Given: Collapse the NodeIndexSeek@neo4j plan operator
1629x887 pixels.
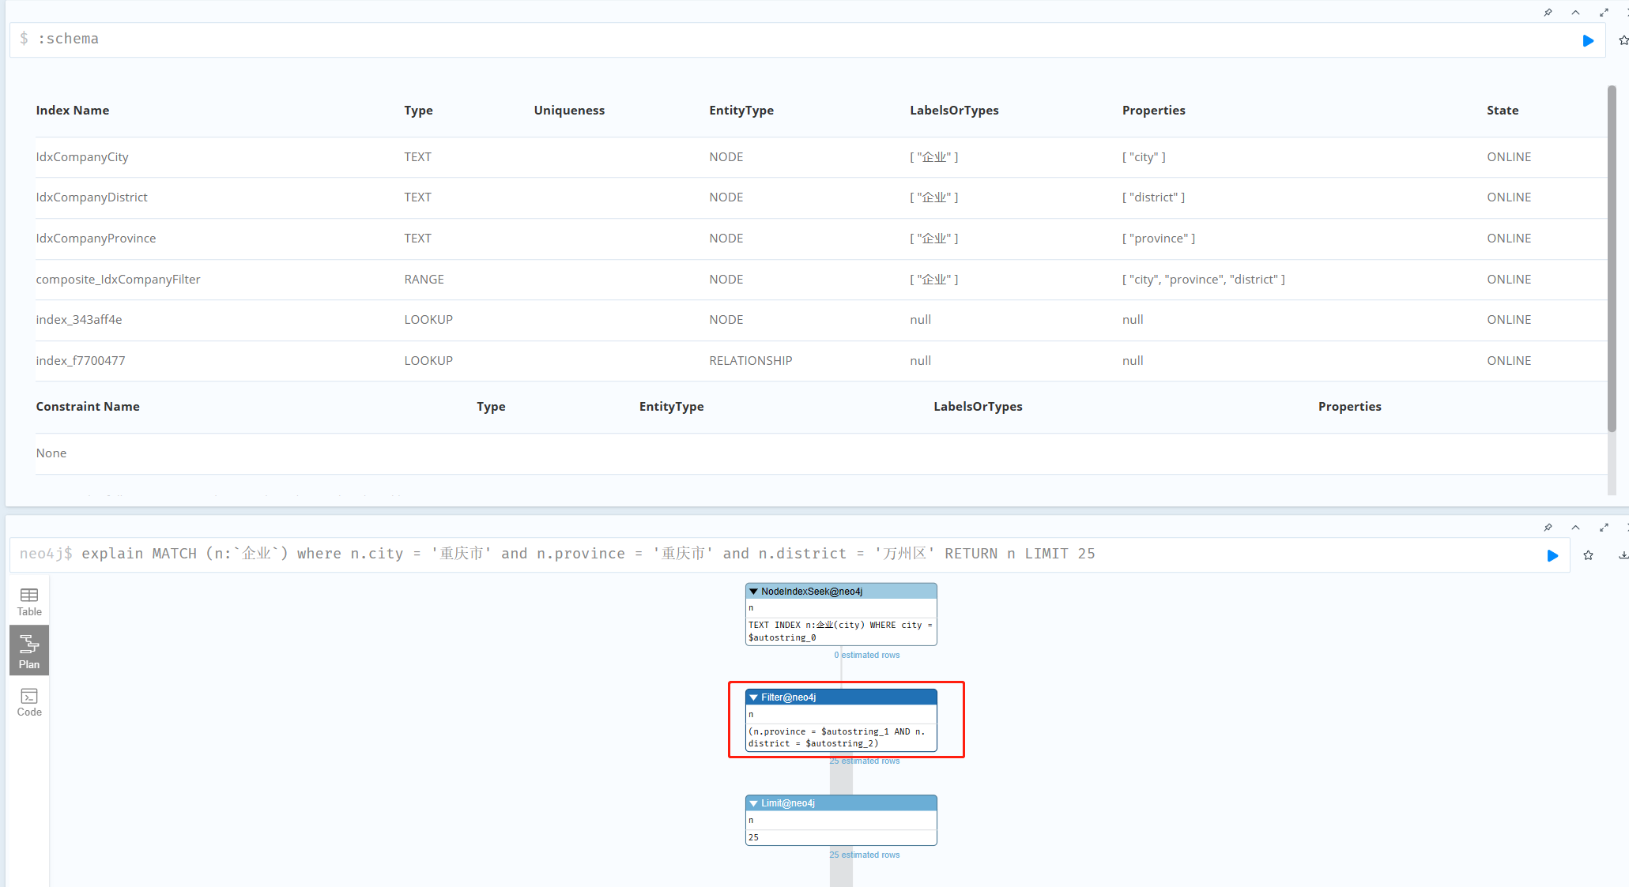Looking at the screenshot, I should (x=754, y=592).
